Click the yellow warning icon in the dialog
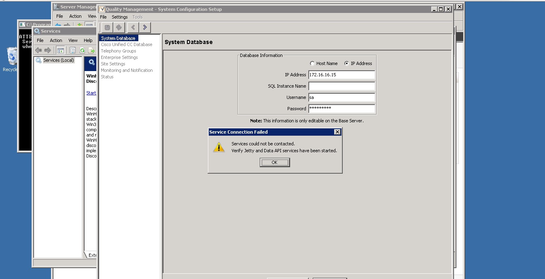This screenshot has height=279, width=545. pyautogui.click(x=218, y=147)
